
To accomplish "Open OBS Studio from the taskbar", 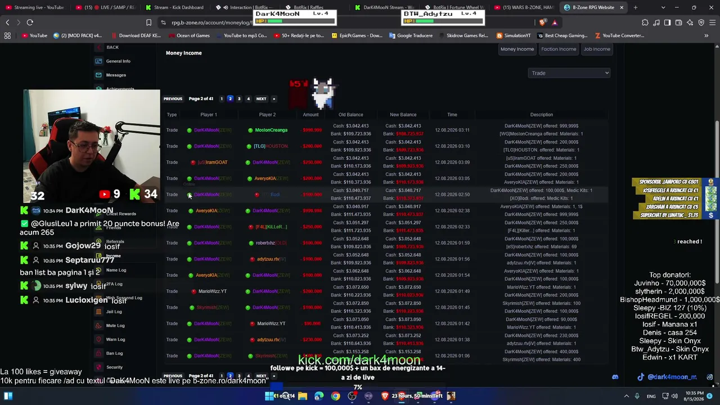I will coord(352,396).
